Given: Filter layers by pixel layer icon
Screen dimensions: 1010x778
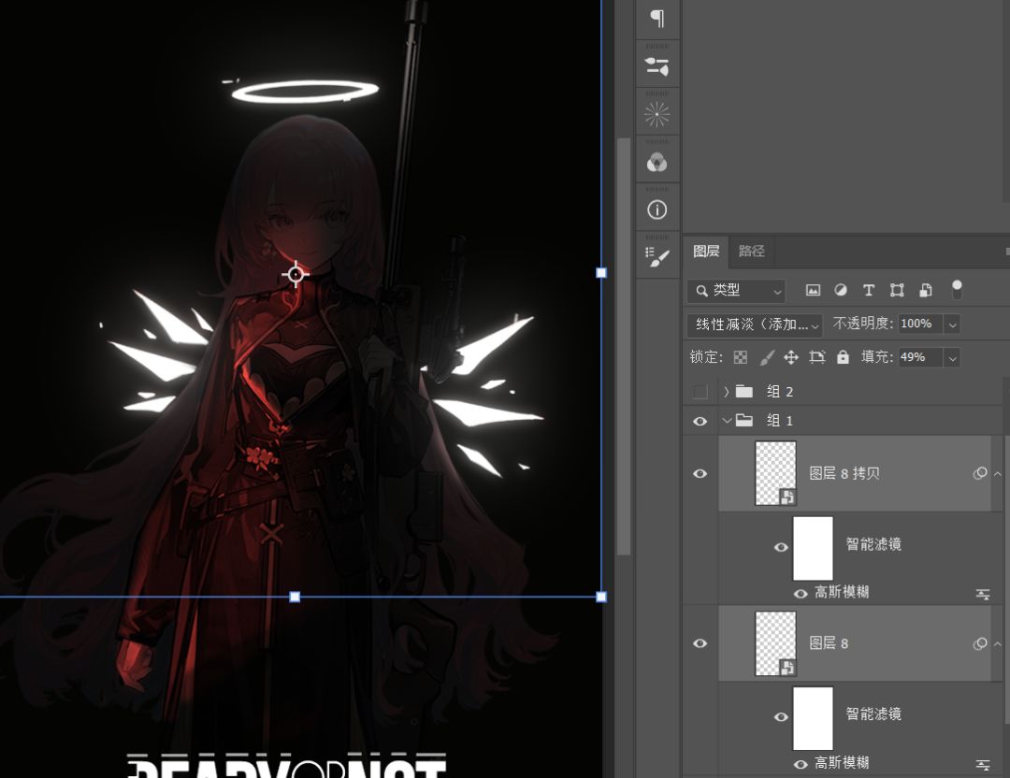Looking at the screenshot, I should (x=813, y=291).
